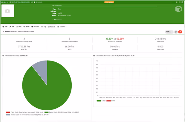Screen dimensions: 185x122
Task: Open the Log tab
Action: coord(44,27)
